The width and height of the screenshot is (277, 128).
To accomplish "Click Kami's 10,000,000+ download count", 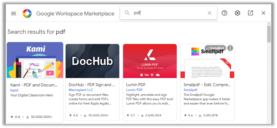I will tap(39, 117).
